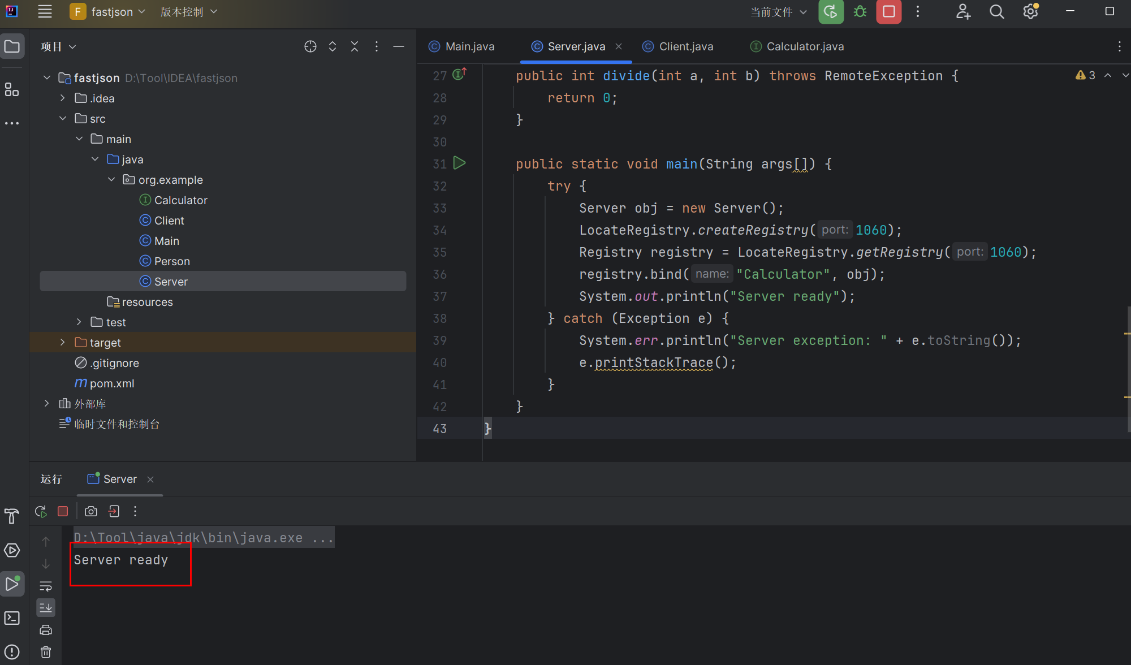
Task: Clear all console output with trash icon
Action: pos(46,652)
